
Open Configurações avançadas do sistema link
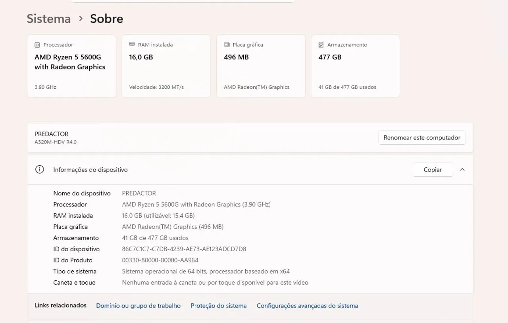click(307, 306)
